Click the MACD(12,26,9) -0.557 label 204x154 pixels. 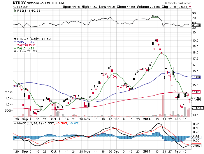tap(35, 123)
